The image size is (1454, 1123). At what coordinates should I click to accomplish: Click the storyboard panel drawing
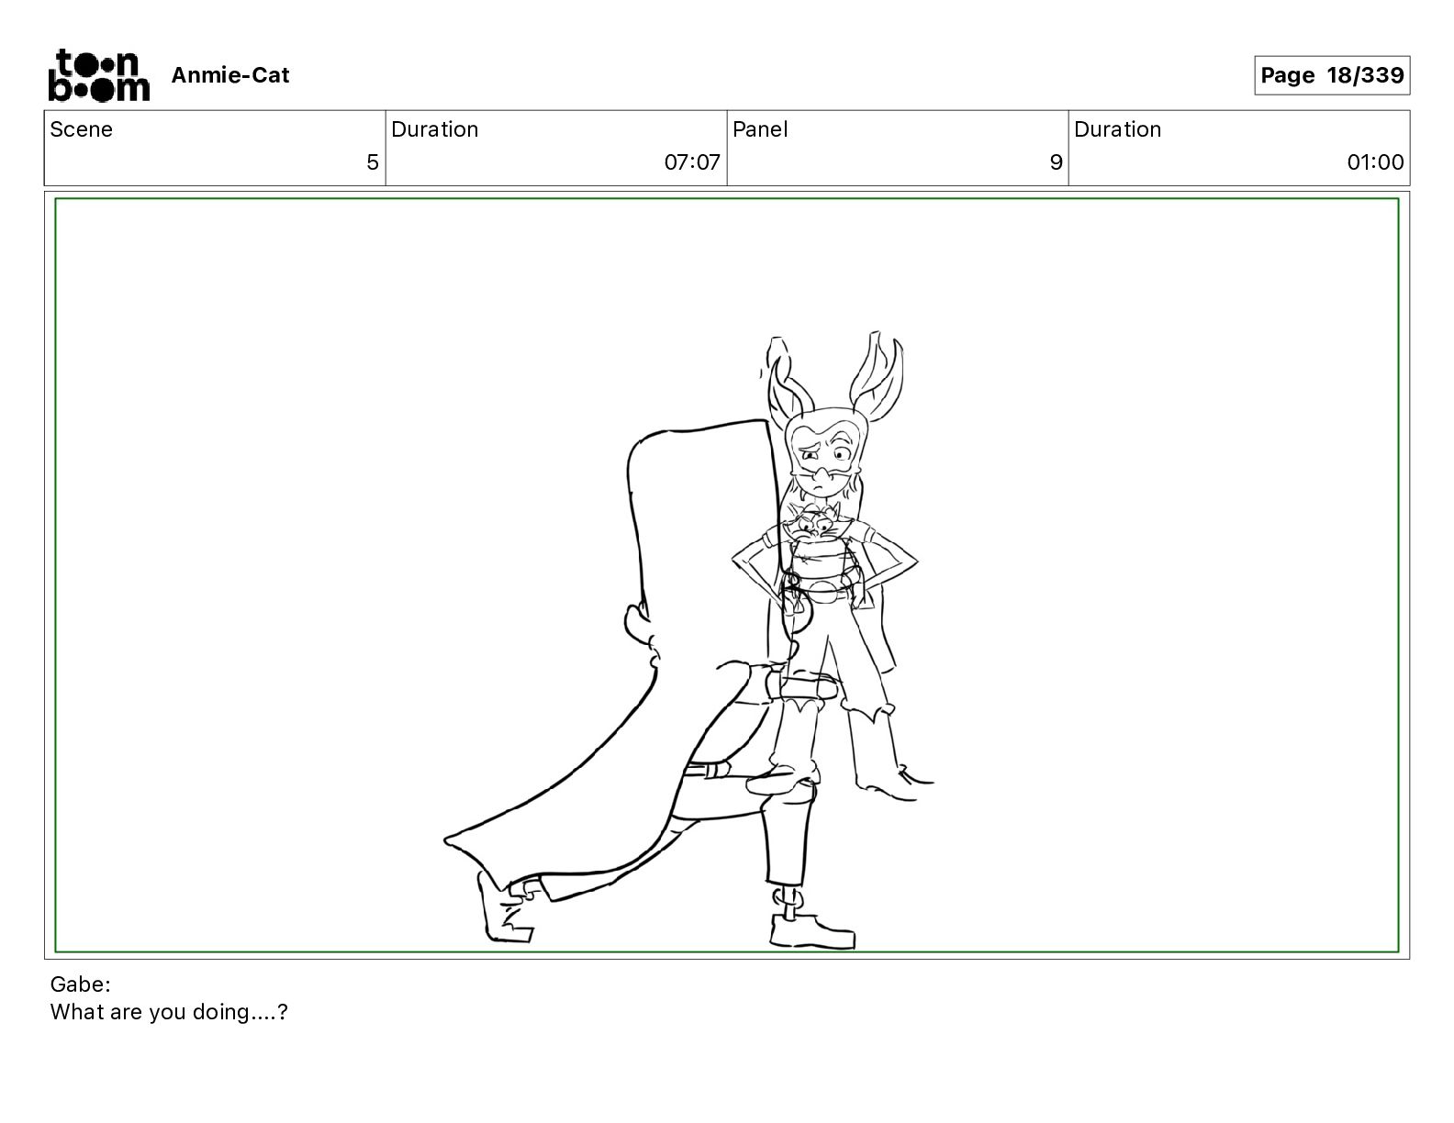coord(727,575)
